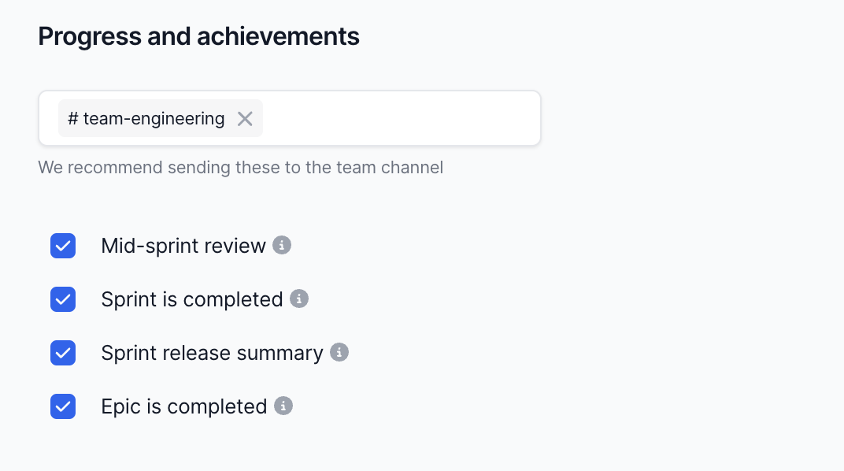
Task: Disable the Sprint is completed checkbox
Action: point(63,299)
